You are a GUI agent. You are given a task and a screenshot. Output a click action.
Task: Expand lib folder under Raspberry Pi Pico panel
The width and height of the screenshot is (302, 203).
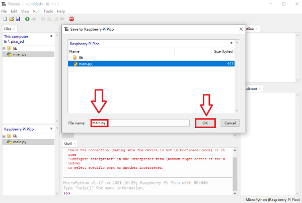point(4,136)
